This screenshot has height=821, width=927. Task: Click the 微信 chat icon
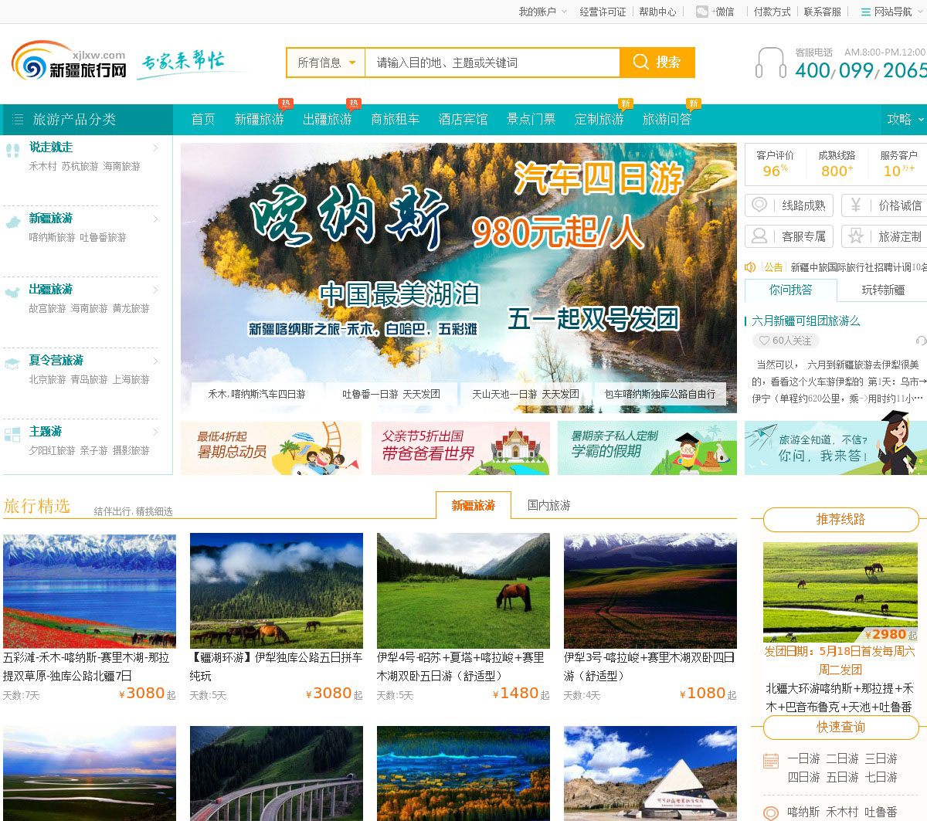[701, 12]
